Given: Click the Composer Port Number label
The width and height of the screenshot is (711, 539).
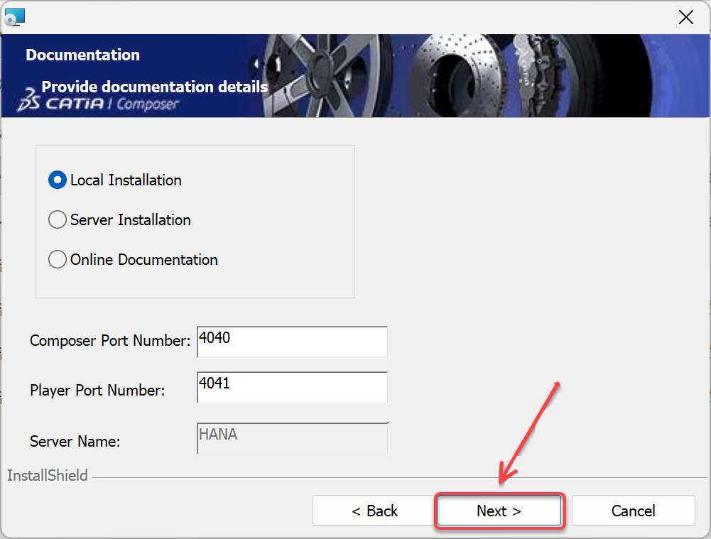Looking at the screenshot, I should click(109, 341).
